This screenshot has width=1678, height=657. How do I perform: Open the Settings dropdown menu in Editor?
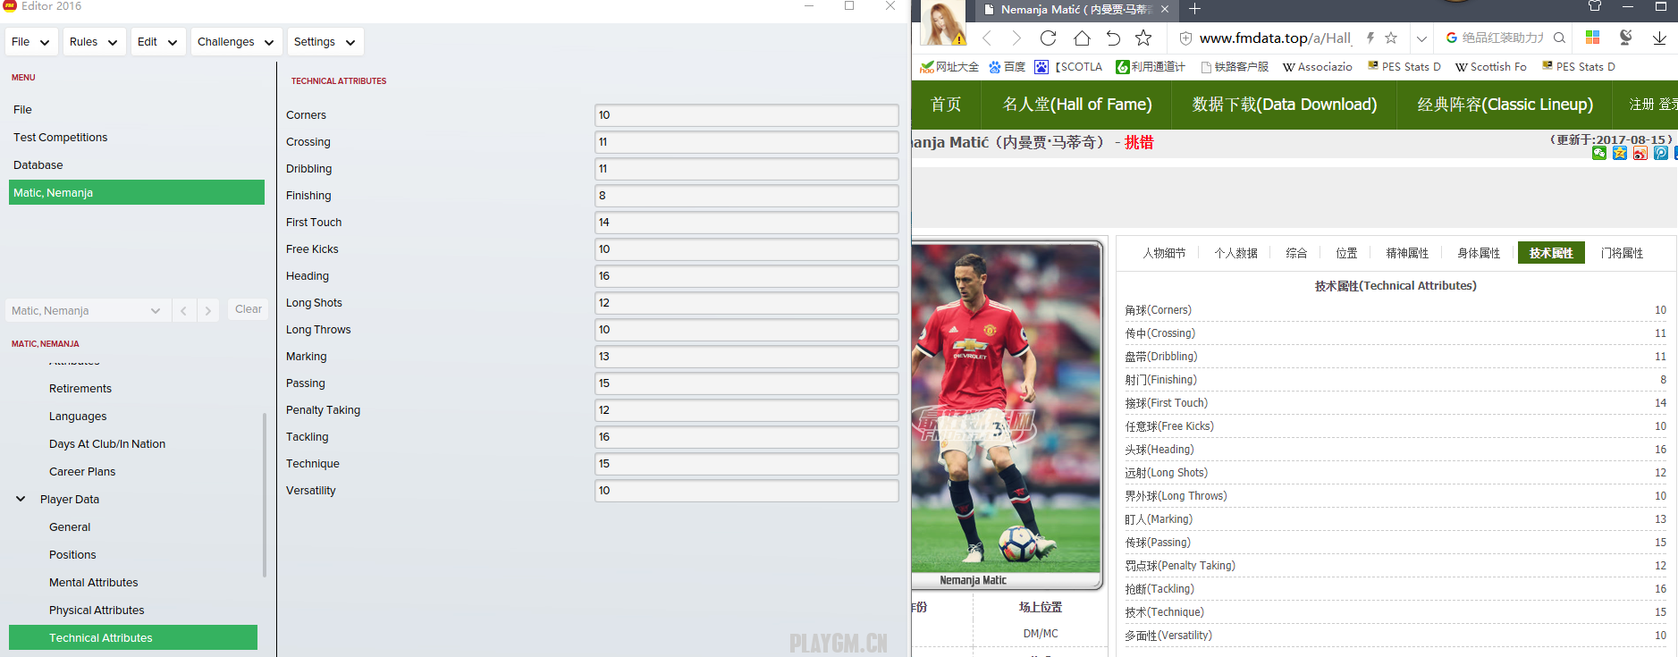pos(325,42)
